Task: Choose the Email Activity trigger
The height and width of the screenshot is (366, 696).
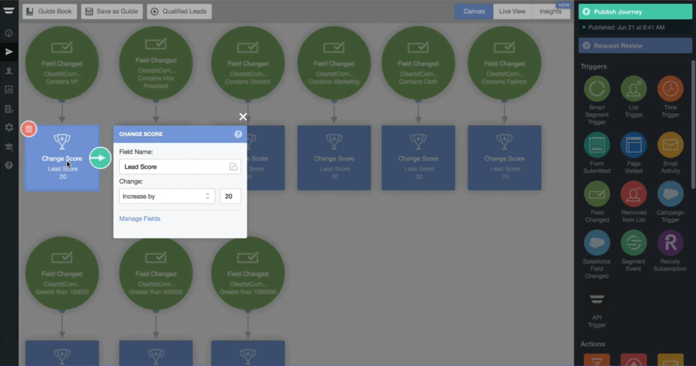Action: coord(670,145)
